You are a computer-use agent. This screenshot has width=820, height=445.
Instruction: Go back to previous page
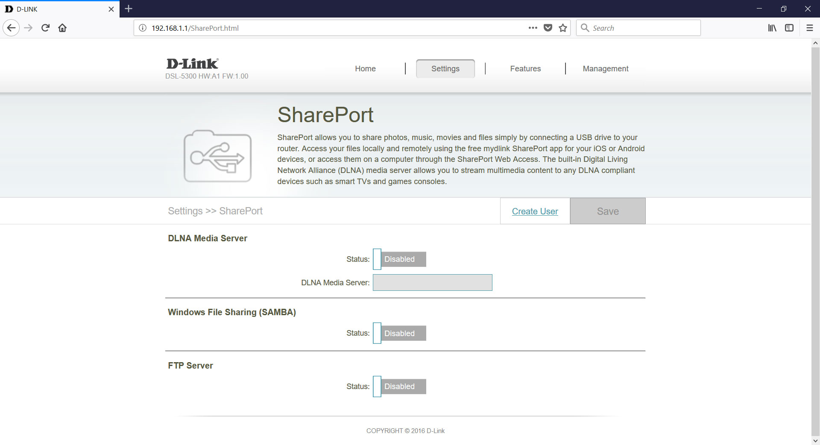[x=11, y=28]
